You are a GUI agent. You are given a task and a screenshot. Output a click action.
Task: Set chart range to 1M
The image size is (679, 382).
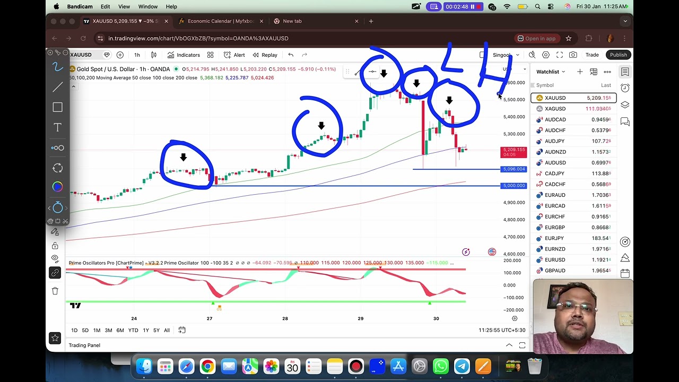[x=97, y=330]
